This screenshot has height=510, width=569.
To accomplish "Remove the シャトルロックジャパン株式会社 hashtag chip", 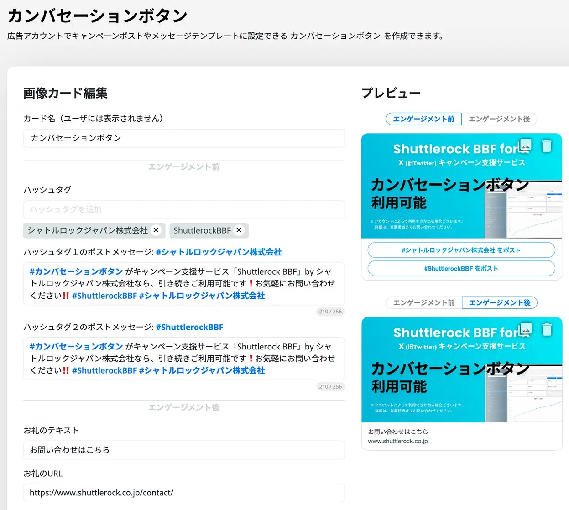I will point(156,230).
